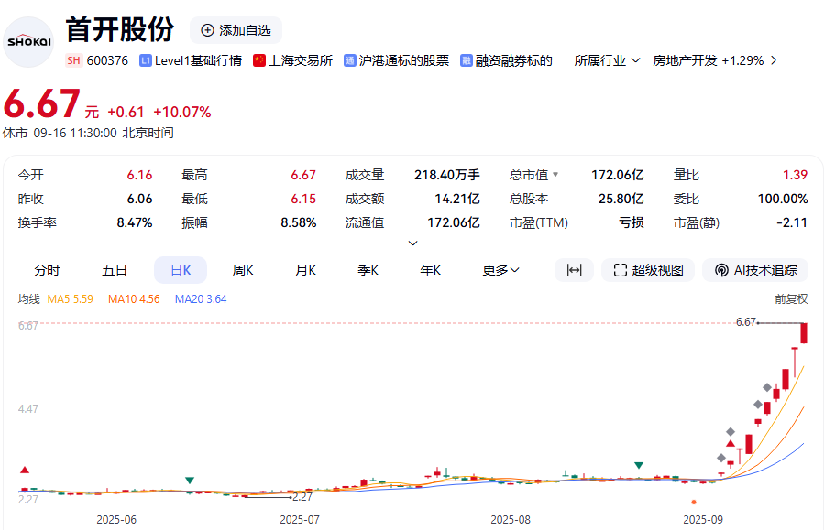The image size is (835, 530).
Task: Expand more quote details with chevron
Action: [412, 243]
